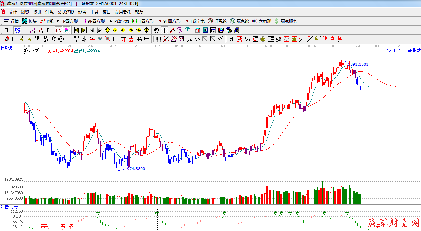Image resolution: width=421 pixels, height=231 pixels.
Task: Click the 赢家服务 button
Action: [x=286, y=21]
